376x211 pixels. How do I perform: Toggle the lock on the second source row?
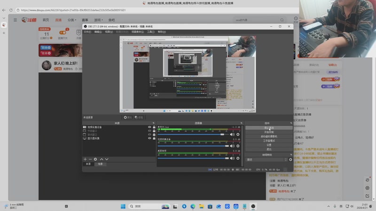[x=154, y=131]
